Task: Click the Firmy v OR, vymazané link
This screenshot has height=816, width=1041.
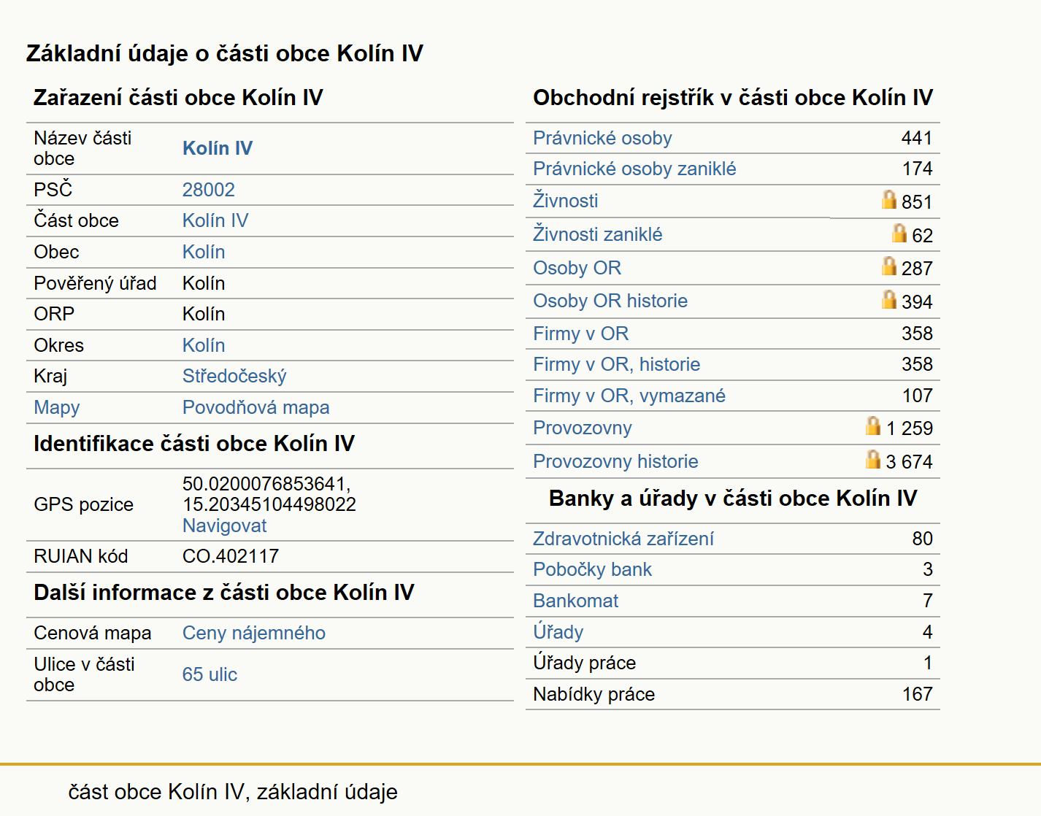Action: [x=629, y=396]
